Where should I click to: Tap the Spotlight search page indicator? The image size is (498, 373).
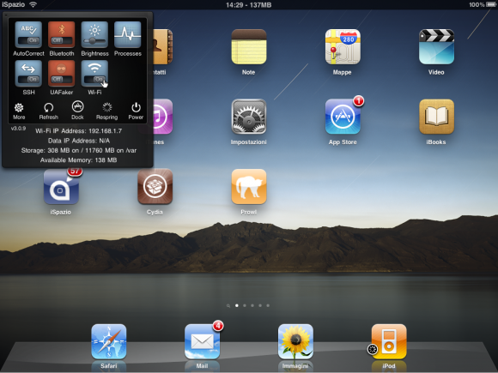tap(228, 306)
